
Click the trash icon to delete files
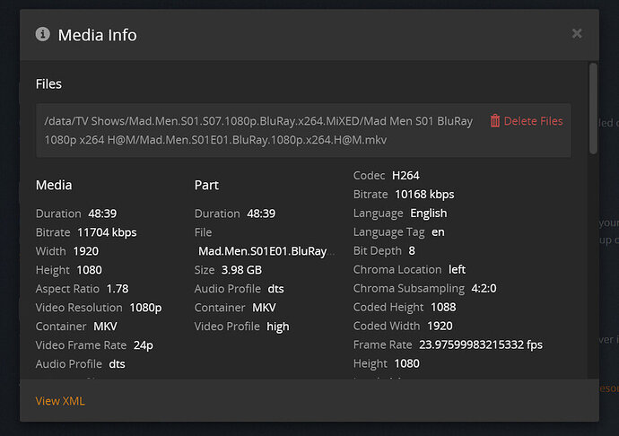[495, 121]
